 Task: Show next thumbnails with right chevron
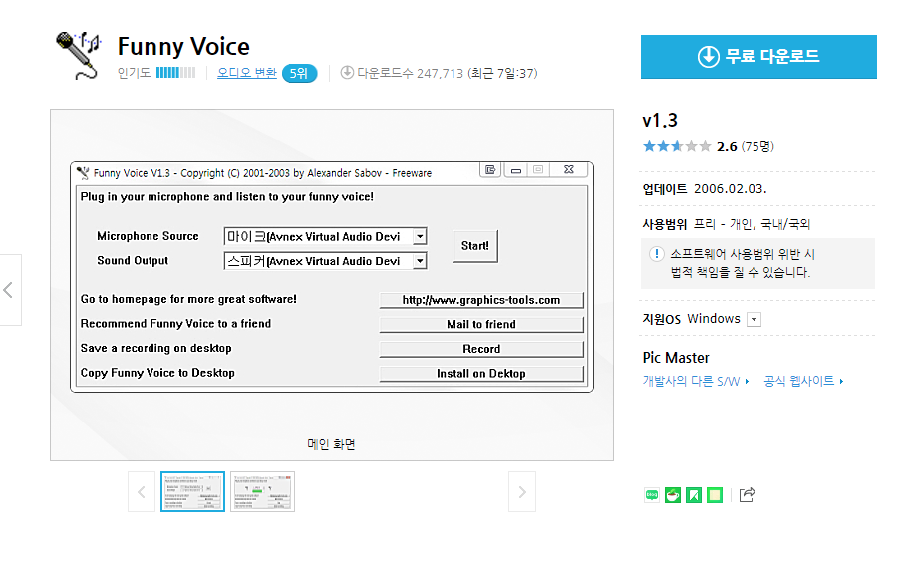pos(522,492)
